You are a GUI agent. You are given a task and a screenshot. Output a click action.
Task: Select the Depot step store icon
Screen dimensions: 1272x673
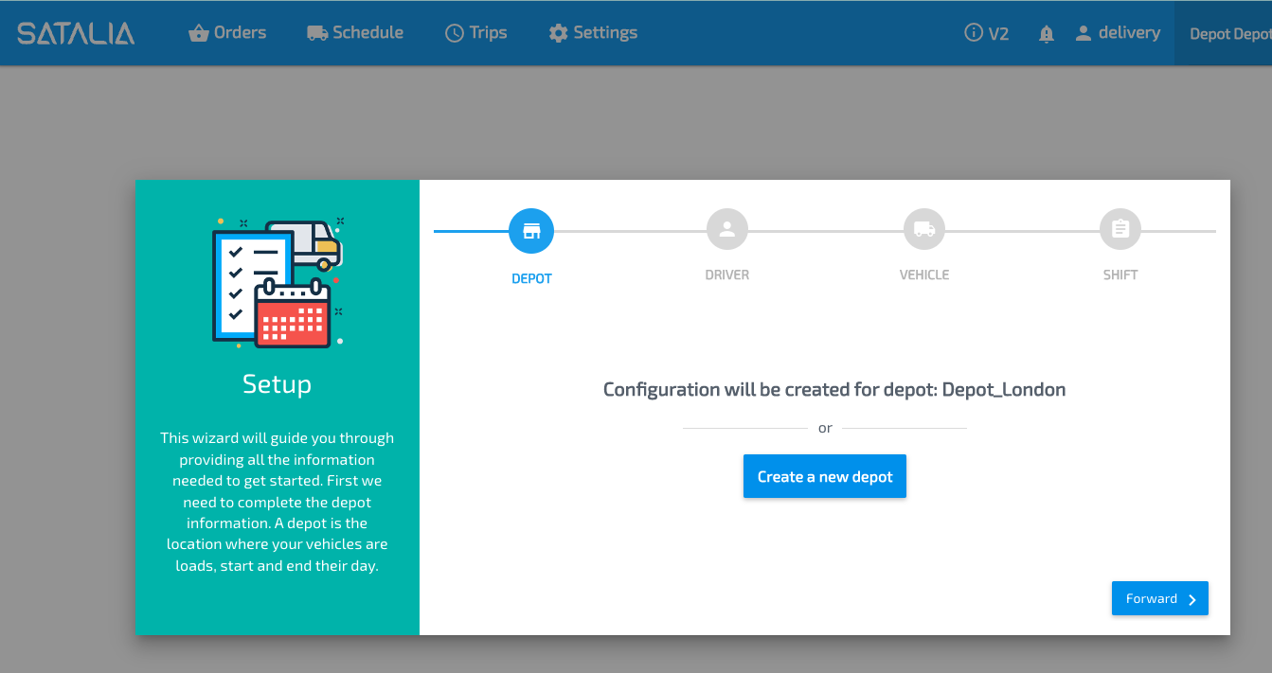click(x=531, y=231)
